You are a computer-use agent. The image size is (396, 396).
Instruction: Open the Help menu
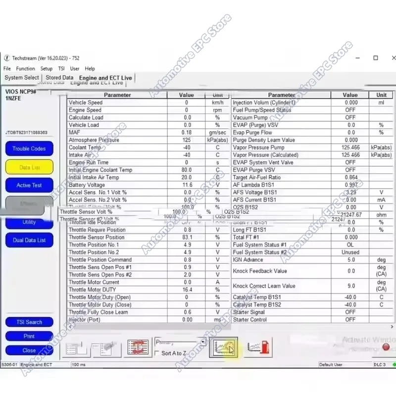tap(90, 68)
